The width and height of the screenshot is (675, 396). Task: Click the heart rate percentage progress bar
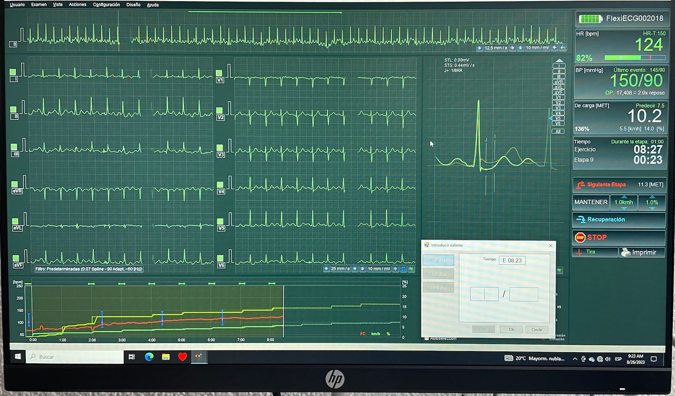tap(635, 57)
